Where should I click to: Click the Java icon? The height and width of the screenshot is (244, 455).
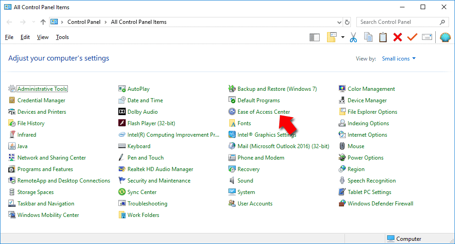[x=11, y=146]
